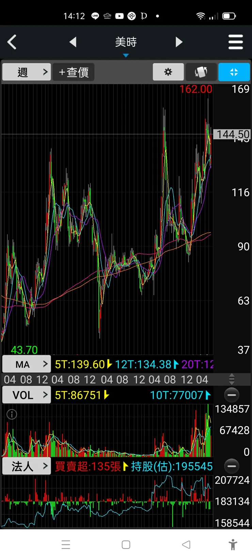The height and width of the screenshot is (560, 252).
Task: Select the 20T moving average value
Action: point(197,364)
